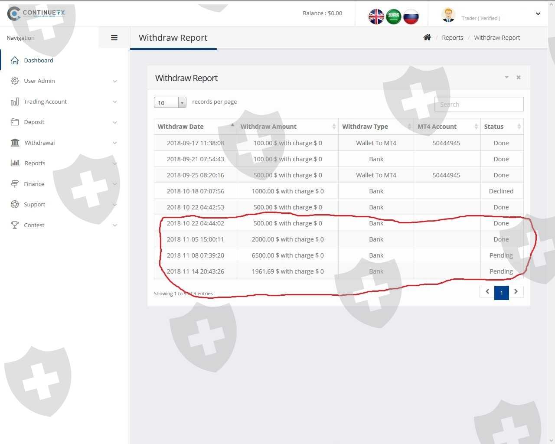Sort by Withdraw Amount column
This screenshot has width=555, height=444.
click(x=288, y=127)
